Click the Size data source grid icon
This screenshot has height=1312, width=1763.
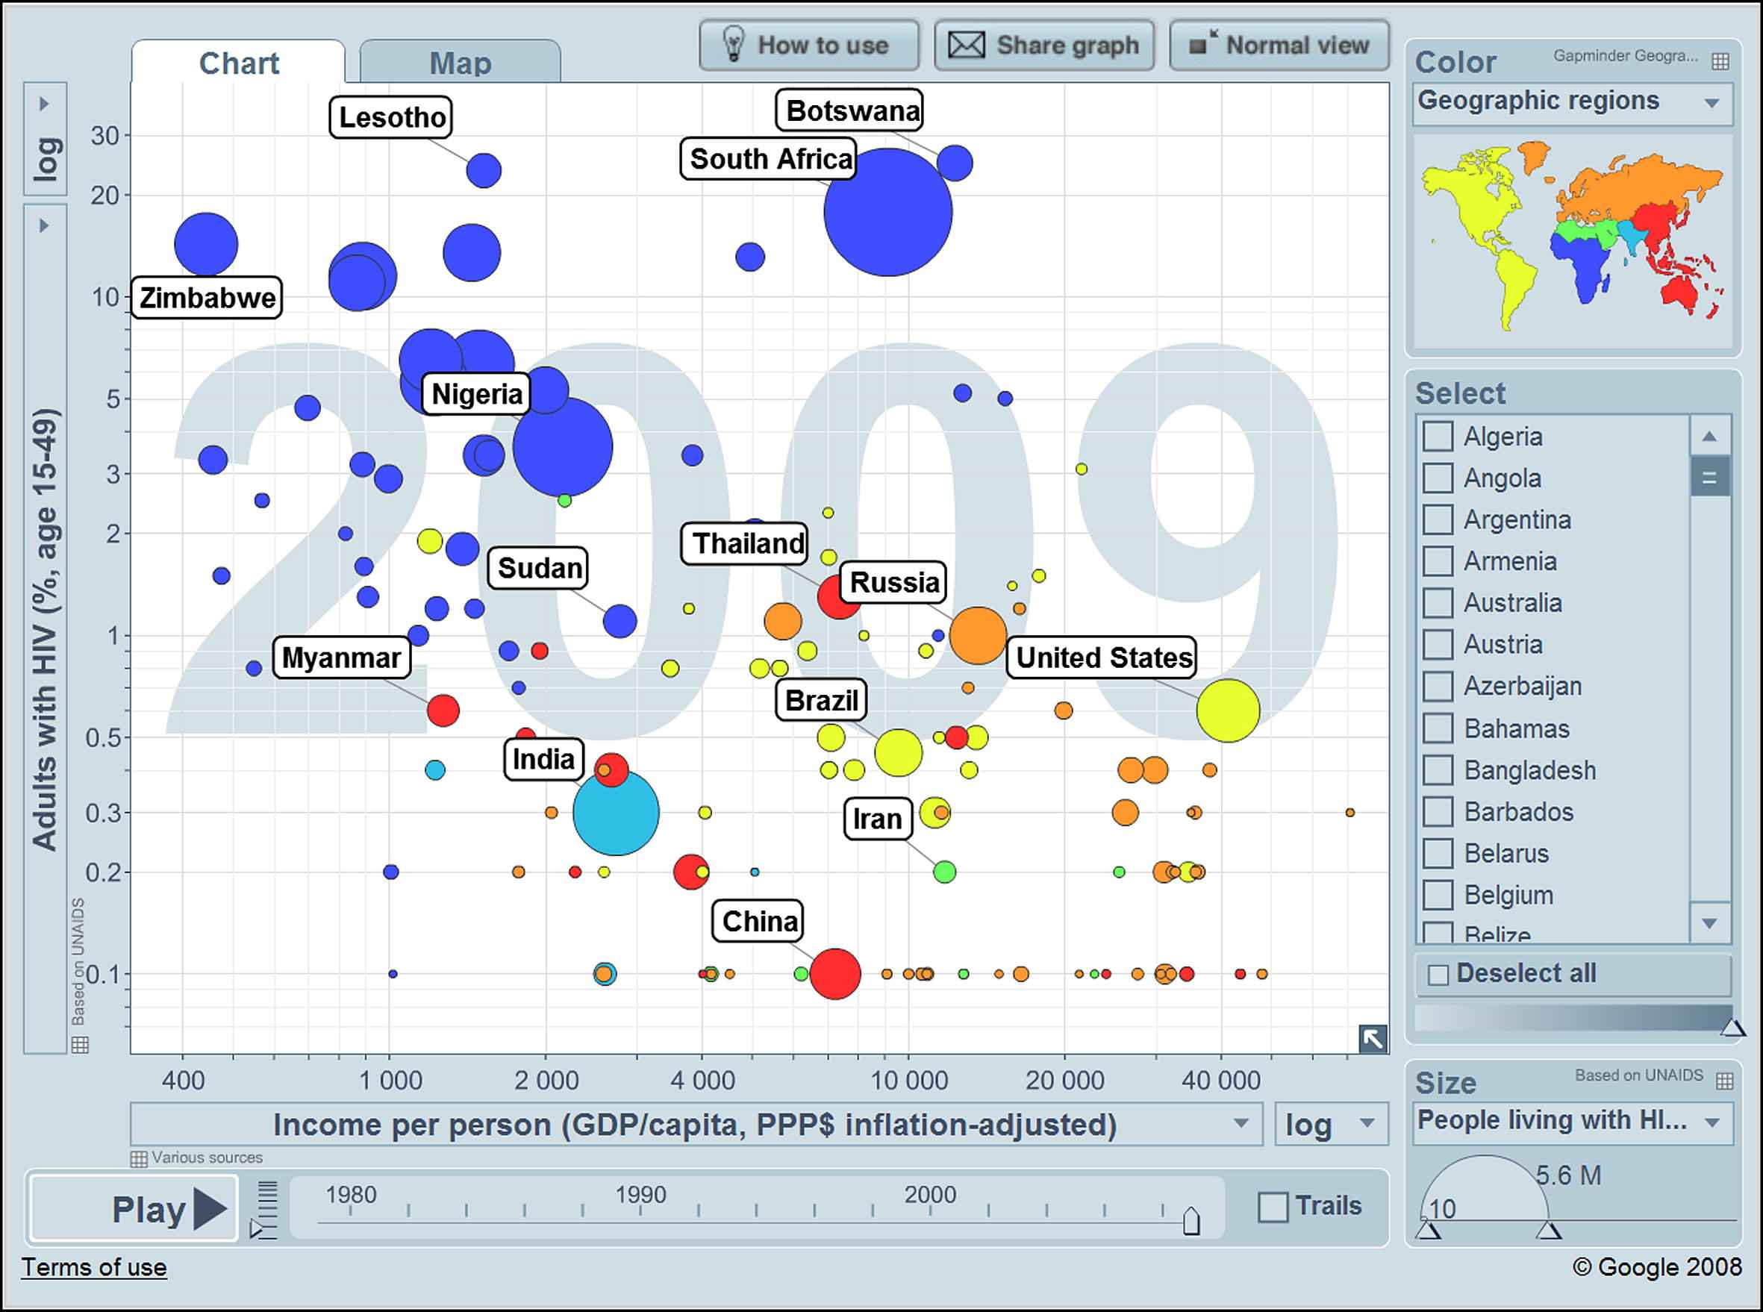[1724, 1081]
